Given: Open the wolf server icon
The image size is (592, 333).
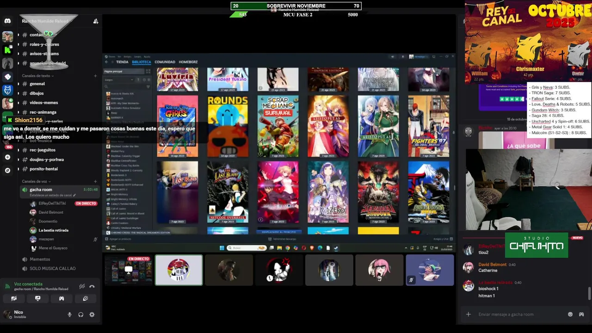Looking at the screenshot, I should pyautogui.click(x=7, y=90).
